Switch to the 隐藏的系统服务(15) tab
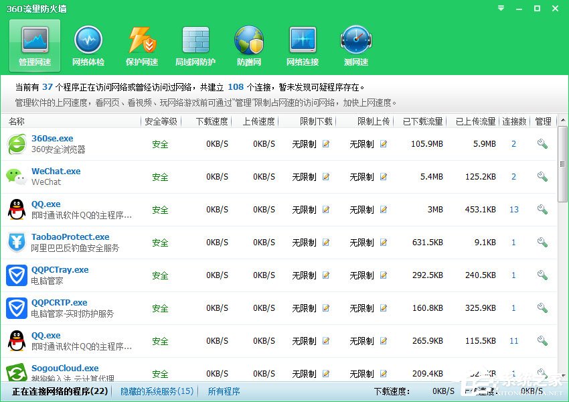This screenshot has height=402, width=569. [x=156, y=391]
